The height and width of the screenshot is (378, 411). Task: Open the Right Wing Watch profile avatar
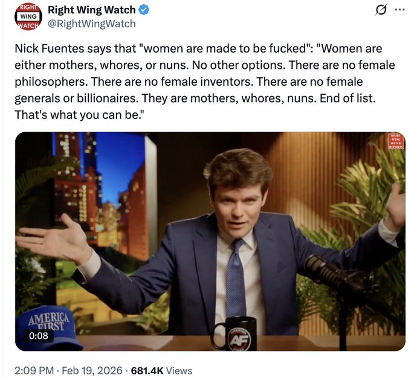point(28,16)
